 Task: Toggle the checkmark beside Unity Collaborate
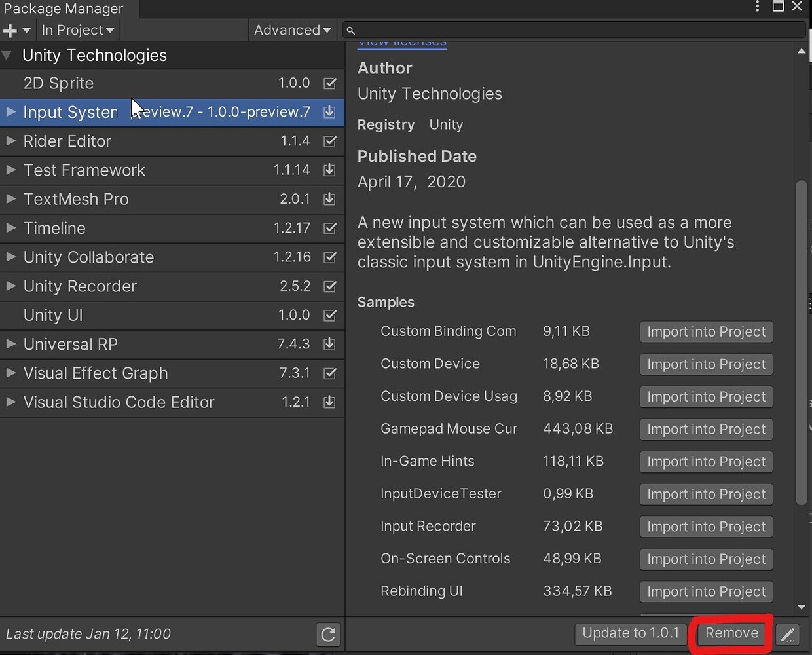click(x=329, y=257)
